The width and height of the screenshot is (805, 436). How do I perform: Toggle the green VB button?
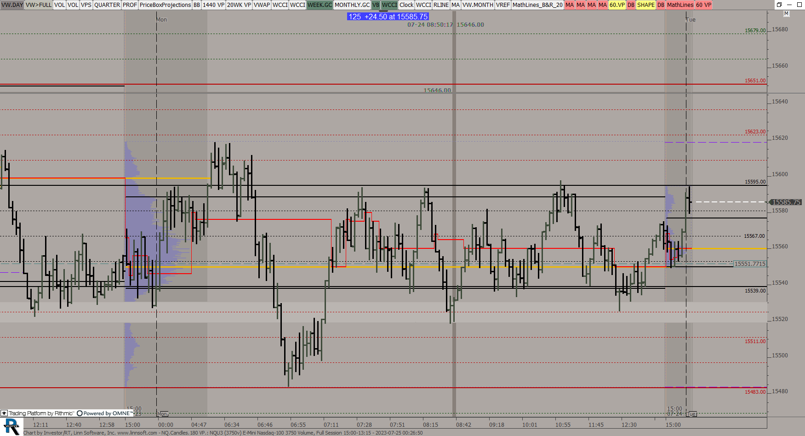pos(376,5)
